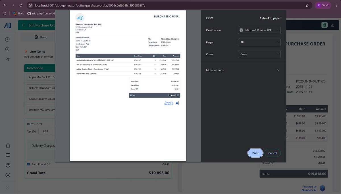The image size is (341, 194).
Task: Open the apps grid in bookmarks bar
Action: (x=4, y=13)
